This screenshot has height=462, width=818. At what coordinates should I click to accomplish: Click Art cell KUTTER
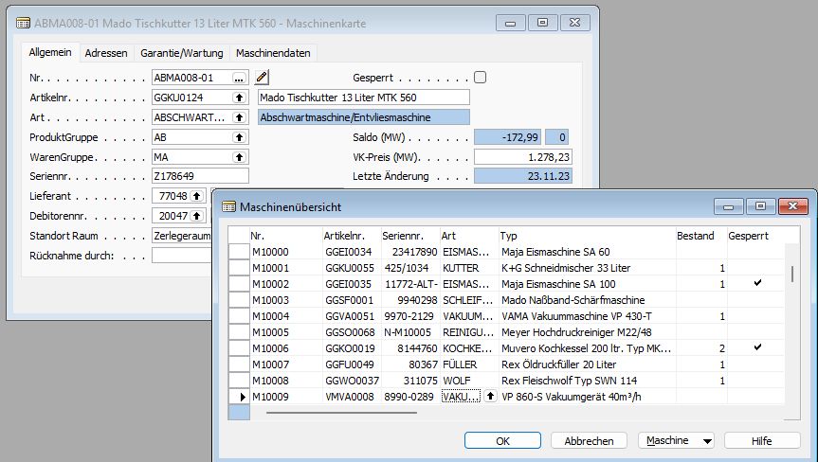click(x=469, y=268)
